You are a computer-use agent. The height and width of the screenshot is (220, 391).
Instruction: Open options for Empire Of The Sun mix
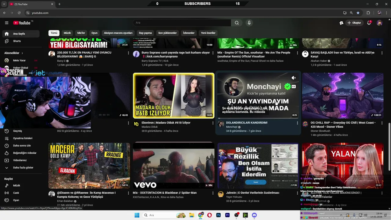coord(297,53)
